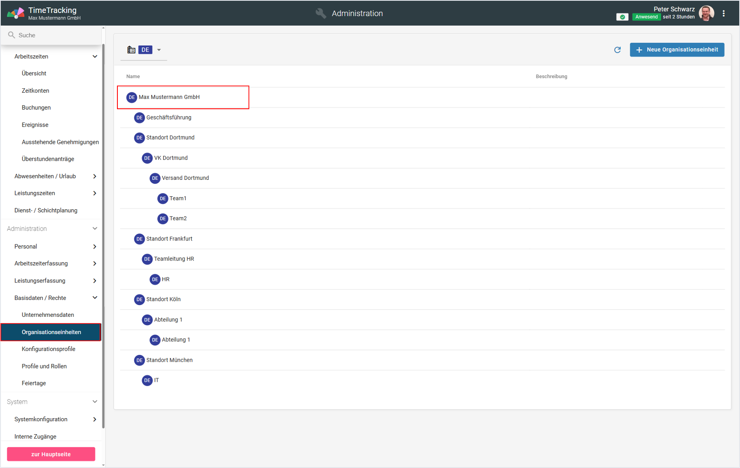Open the three-dot menu in the header
Image resolution: width=740 pixels, height=468 pixels.
pyautogui.click(x=724, y=13)
